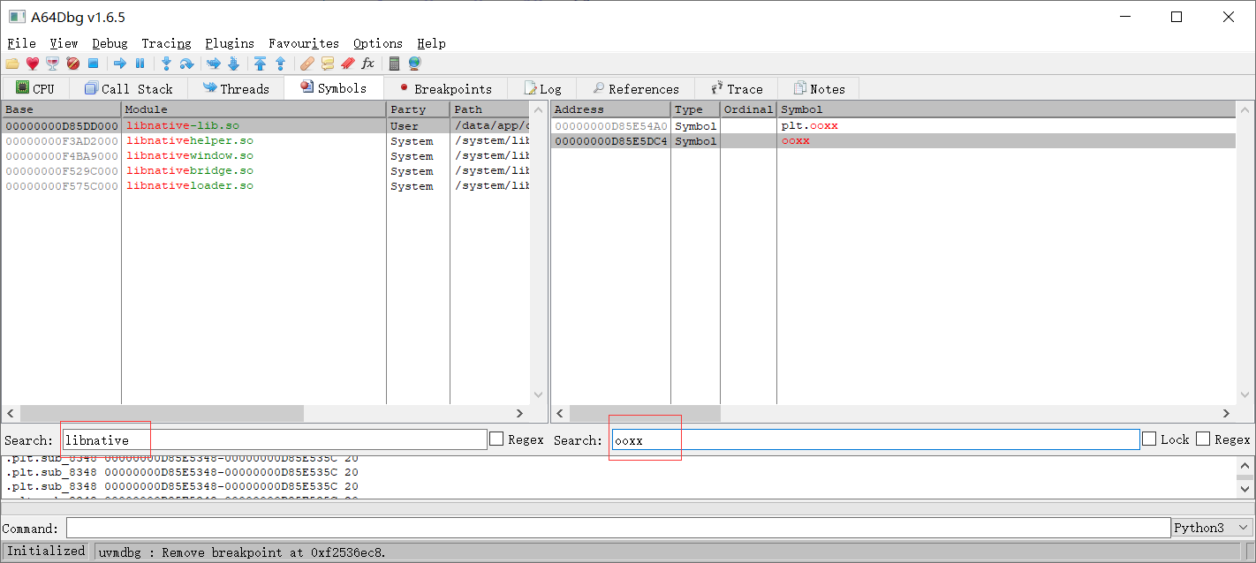
Task: Click the Trace Over dotted down arrow icon
Action: (233, 64)
